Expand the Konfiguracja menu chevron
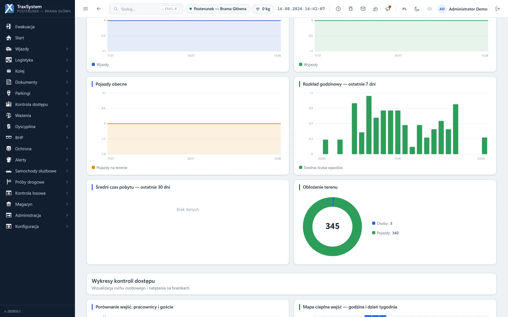508x317 pixels. (67, 226)
